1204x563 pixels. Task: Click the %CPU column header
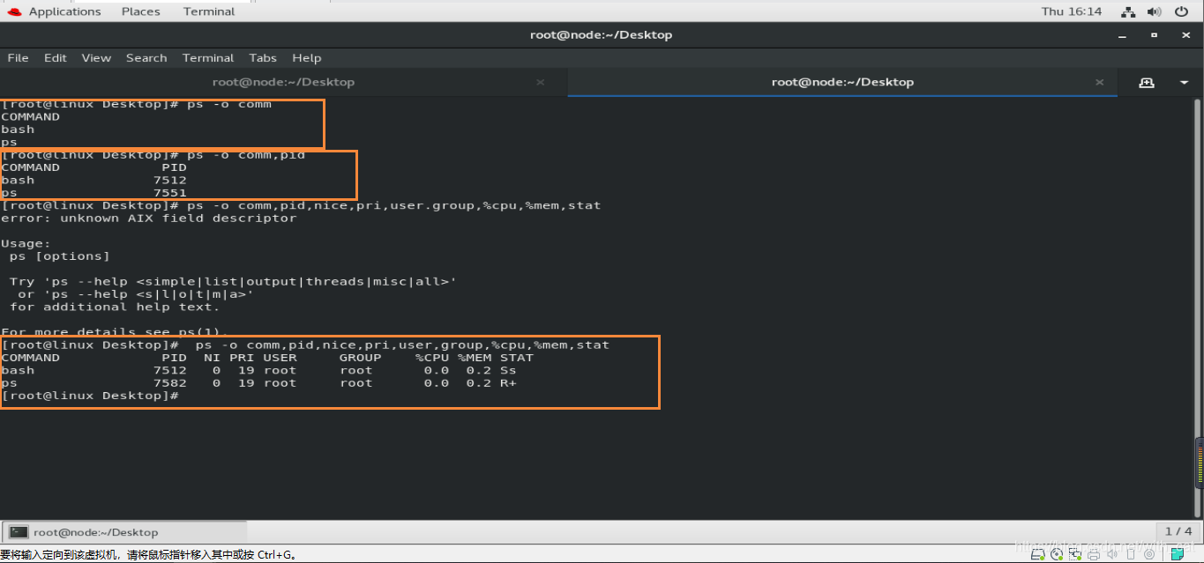click(x=432, y=358)
